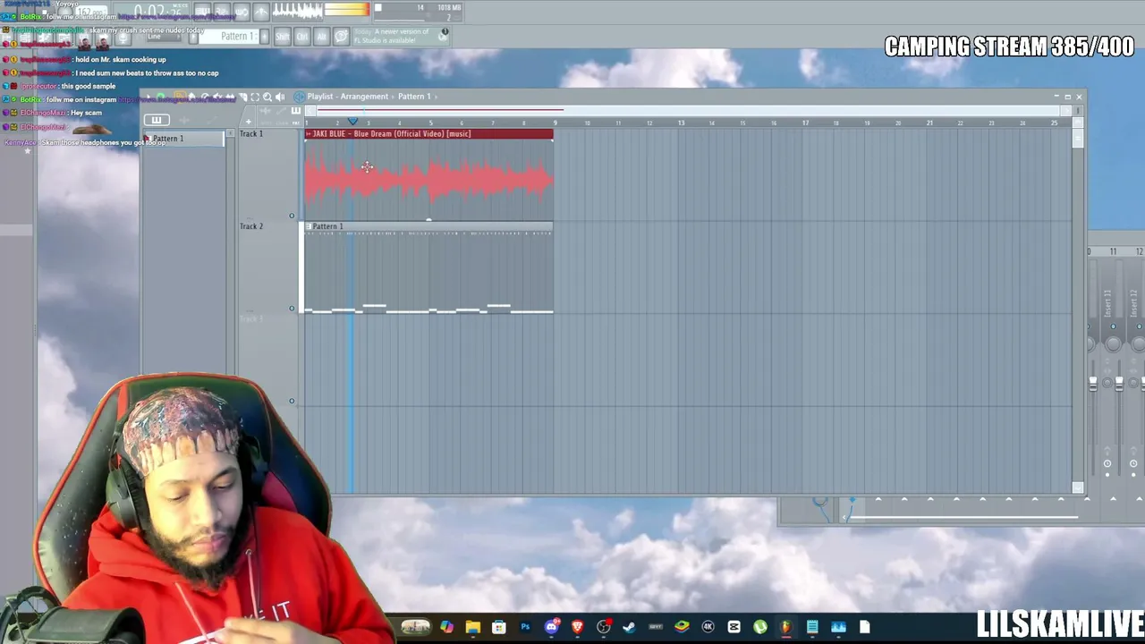Click the Track 2 header label
Viewport: 1145px width, 644px height.
point(251,226)
